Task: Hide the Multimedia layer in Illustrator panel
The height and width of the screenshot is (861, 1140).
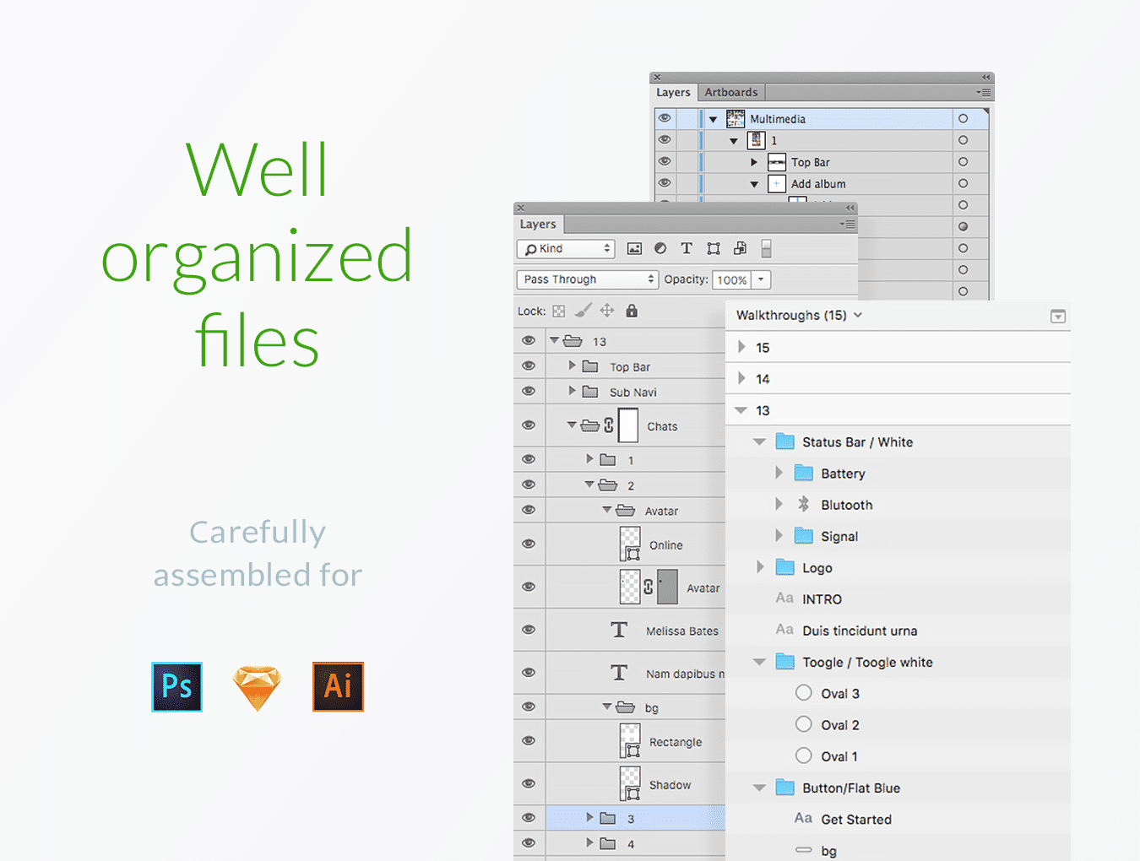Action: 665,118
